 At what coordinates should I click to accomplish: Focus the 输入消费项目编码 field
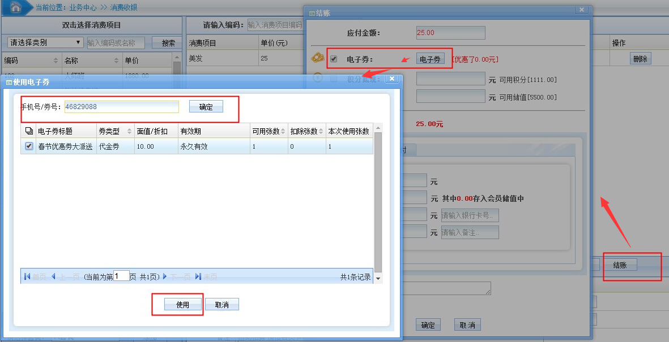pyautogui.click(x=275, y=25)
